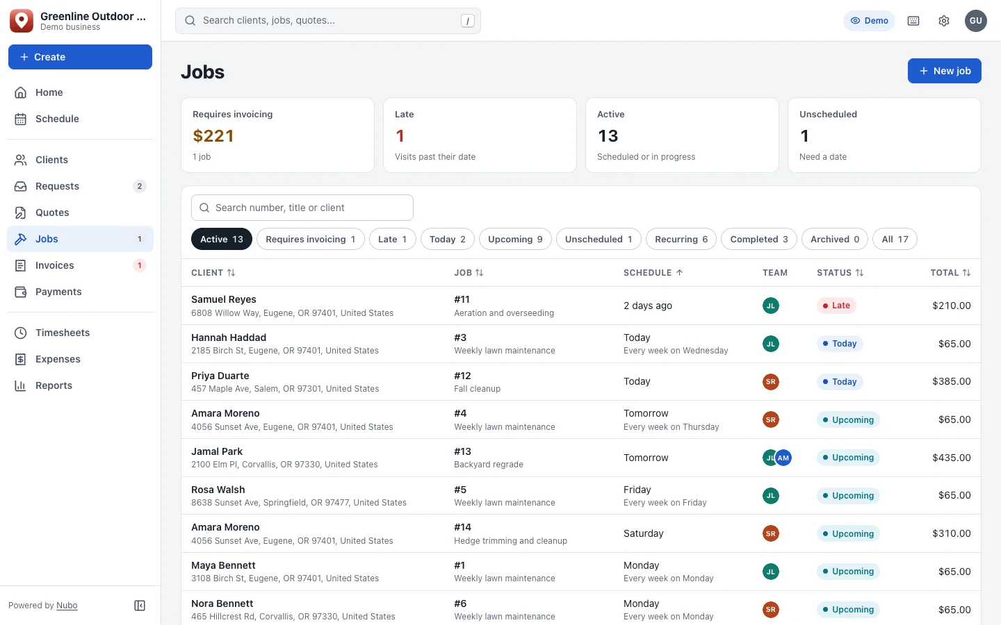Open the Requires invoicing $221 summary card
The width and height of the screenshot is (1001, 625).
[277, 135]
